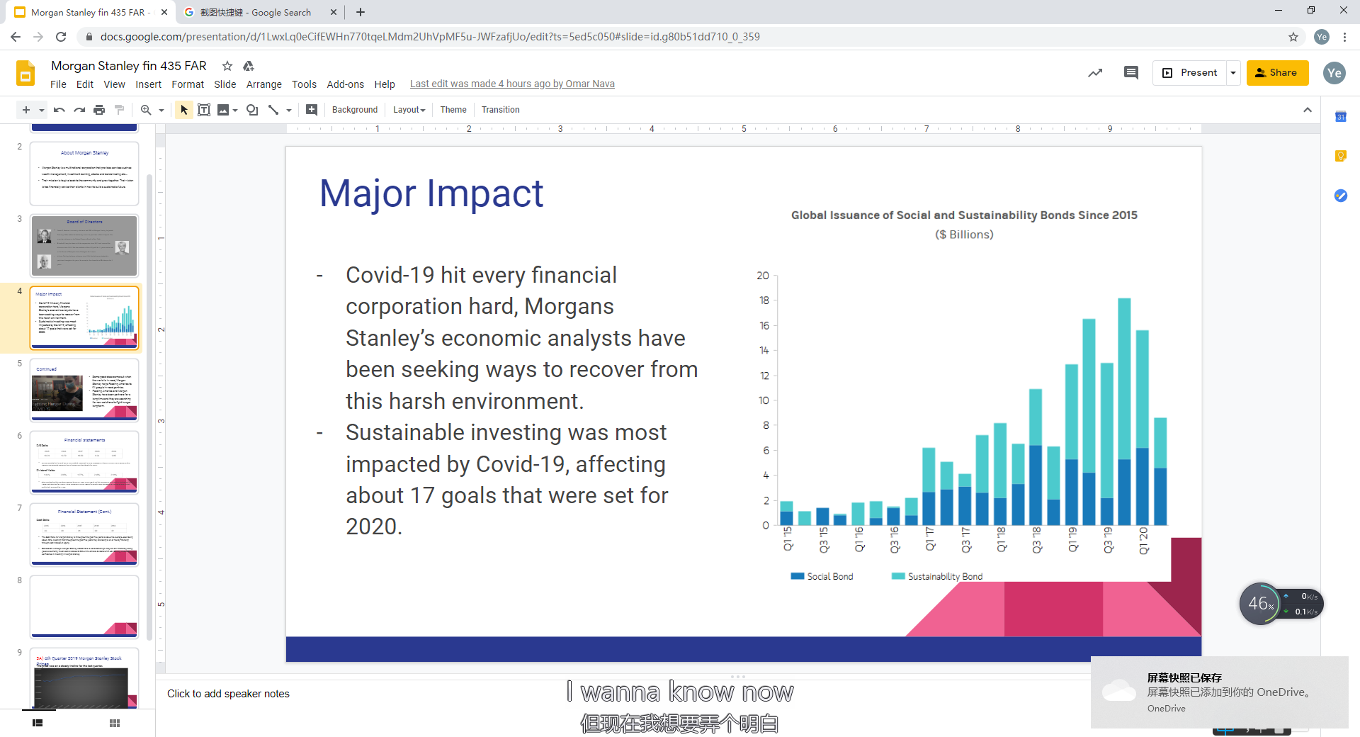Click the Google Slides home logo

[x=25, y=73]
